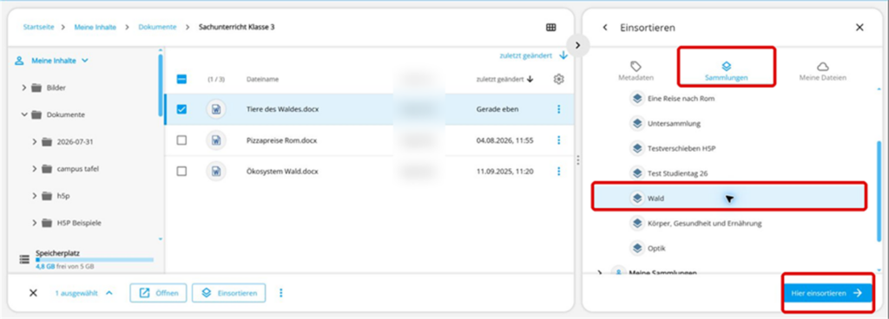Click panel resize handle dots

577,160
